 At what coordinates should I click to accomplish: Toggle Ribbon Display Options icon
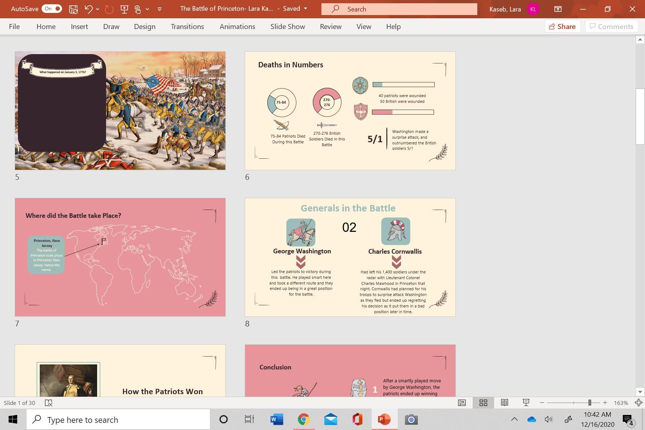coord(558,9)
